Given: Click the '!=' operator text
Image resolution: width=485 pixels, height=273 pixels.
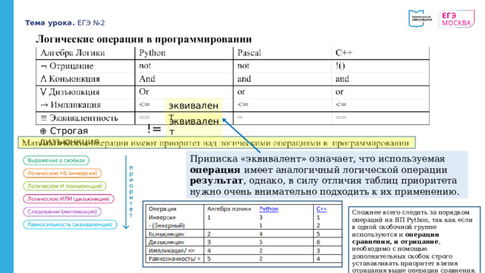Looking at the screenshot, I should (x=154, y=129).
